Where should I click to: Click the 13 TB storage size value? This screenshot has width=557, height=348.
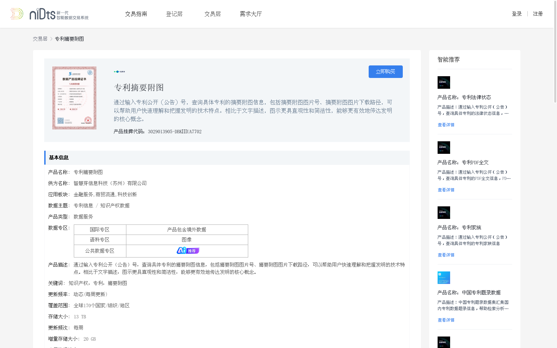coord(80,317)
